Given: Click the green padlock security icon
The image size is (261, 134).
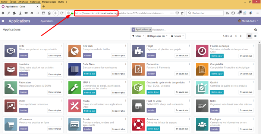Looking at the screenshot, I should pyautogui.click(x=72, y=13).
